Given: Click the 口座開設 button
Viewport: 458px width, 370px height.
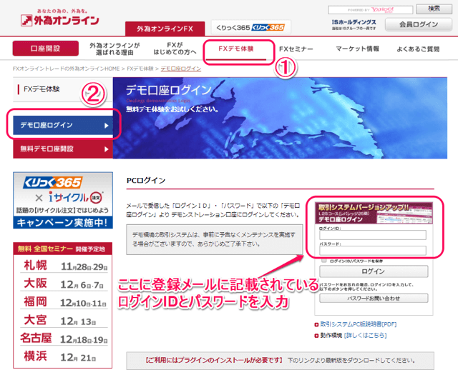Looking at the screenshot, I should click(x=46, y=49).
